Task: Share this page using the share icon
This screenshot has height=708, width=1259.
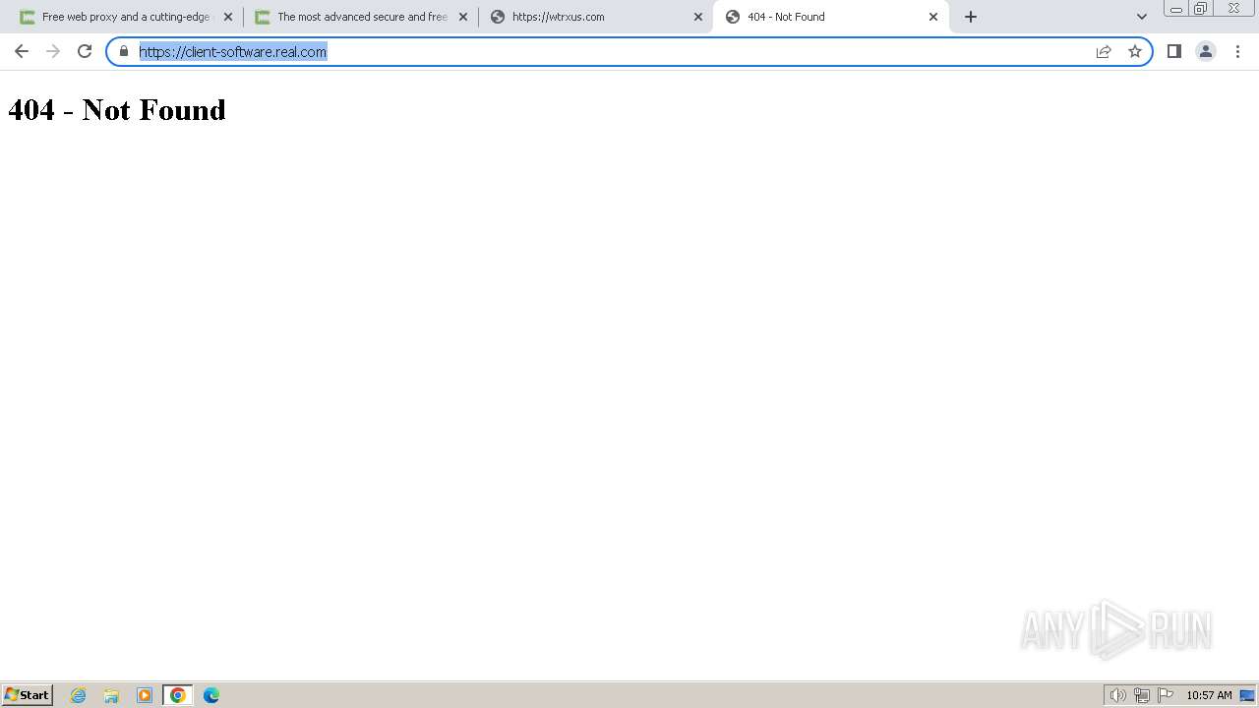Action: (x=1104, y=51)
